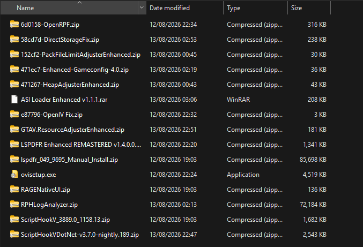Click the ovisetup.exe installer icon
The height and width of the screenshot is (247, 363).
(14, 174)
